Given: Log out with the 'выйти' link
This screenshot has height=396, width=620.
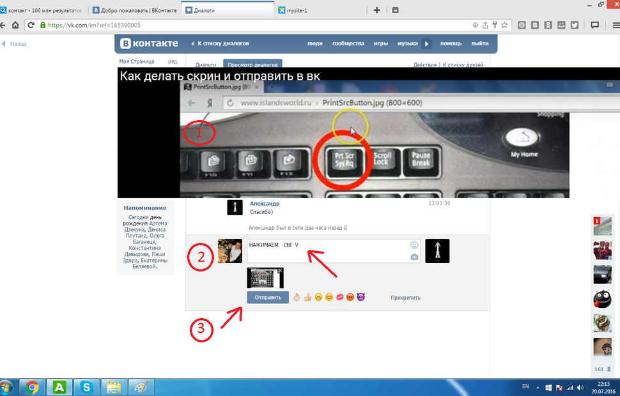Looking at the screenshot, I should tap(480, 43).
